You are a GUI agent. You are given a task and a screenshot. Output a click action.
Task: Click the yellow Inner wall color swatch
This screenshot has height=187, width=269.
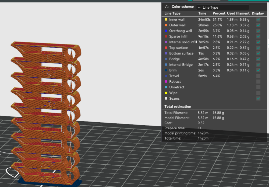(x=166, y=20)
